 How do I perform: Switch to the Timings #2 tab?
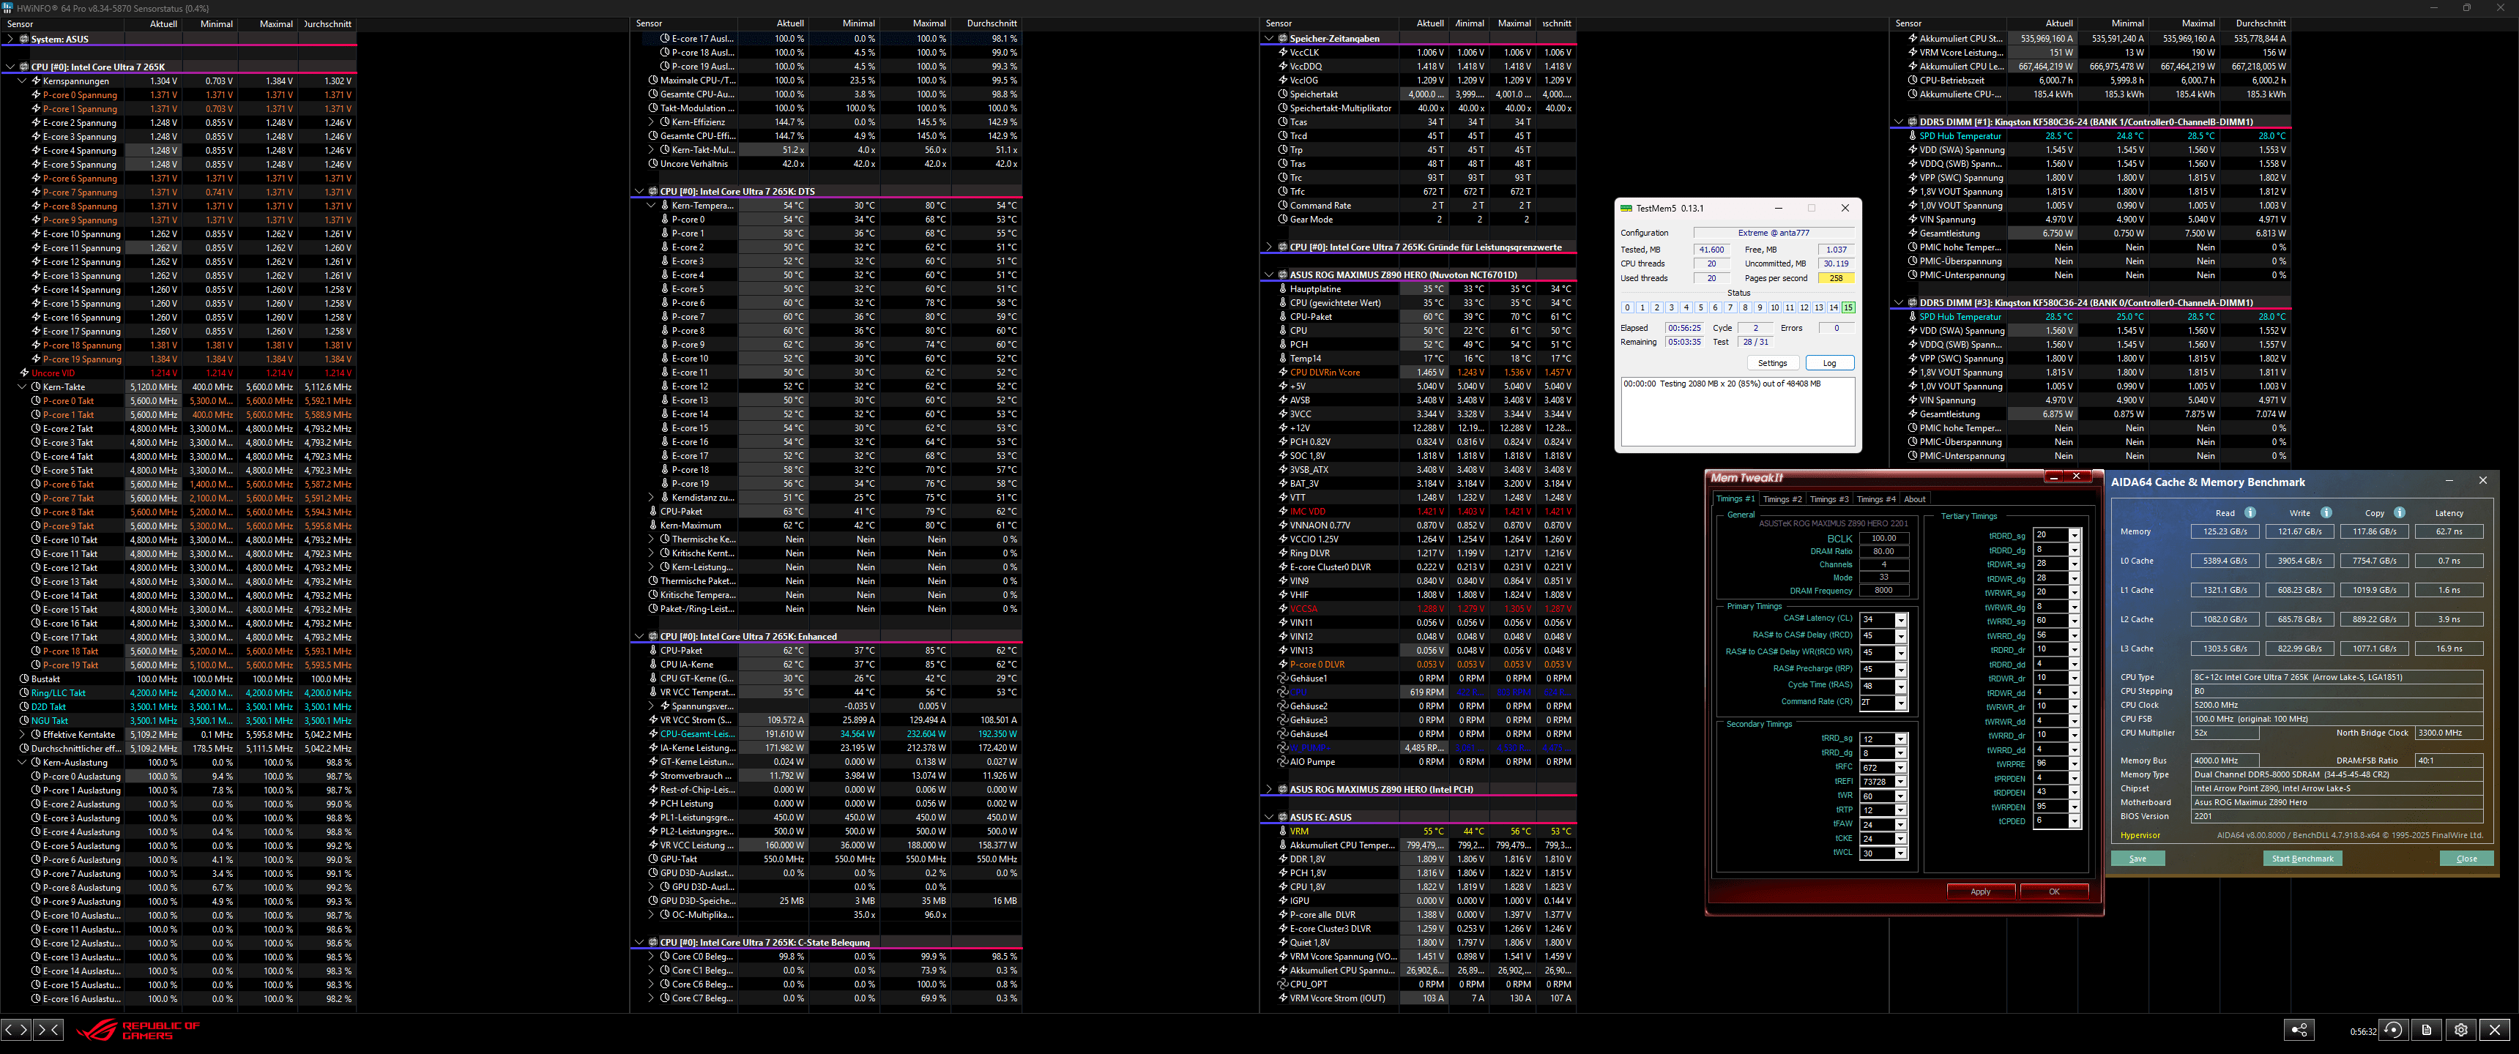[1782, 500]
